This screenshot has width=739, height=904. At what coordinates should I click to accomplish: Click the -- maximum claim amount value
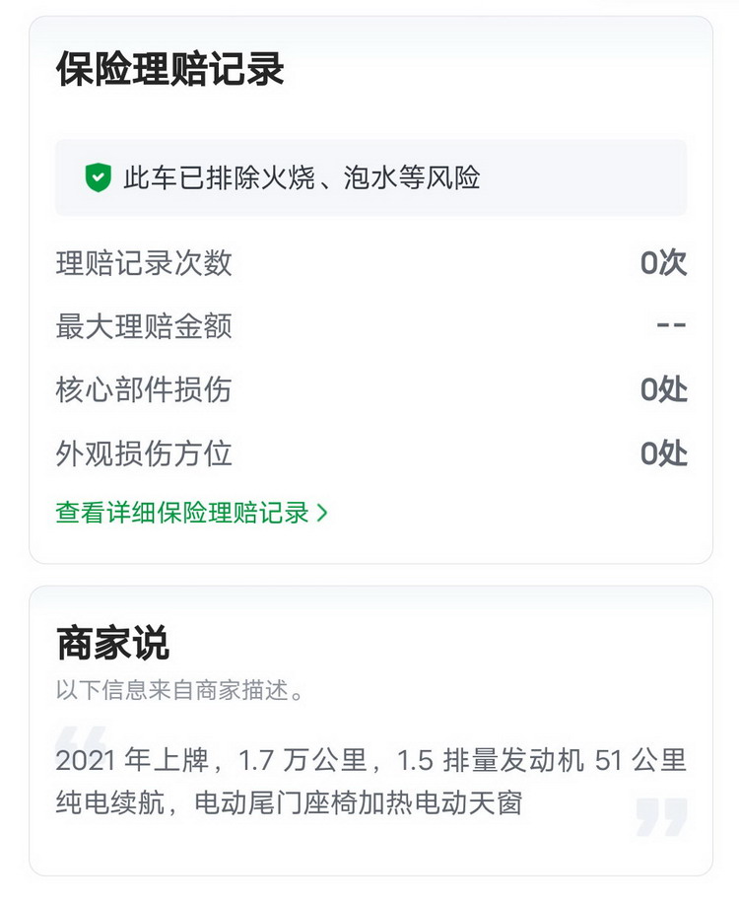pos(671,326)
